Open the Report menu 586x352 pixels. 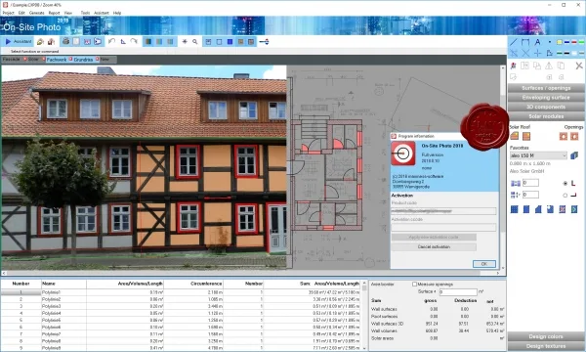(54, 13)
